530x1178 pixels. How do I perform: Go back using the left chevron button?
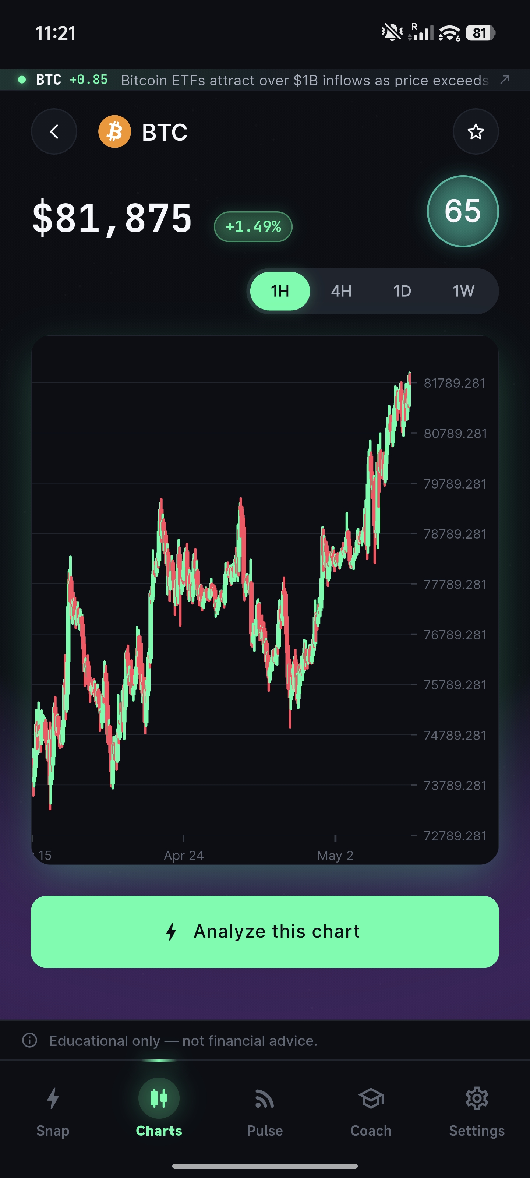tap(54, 132)
